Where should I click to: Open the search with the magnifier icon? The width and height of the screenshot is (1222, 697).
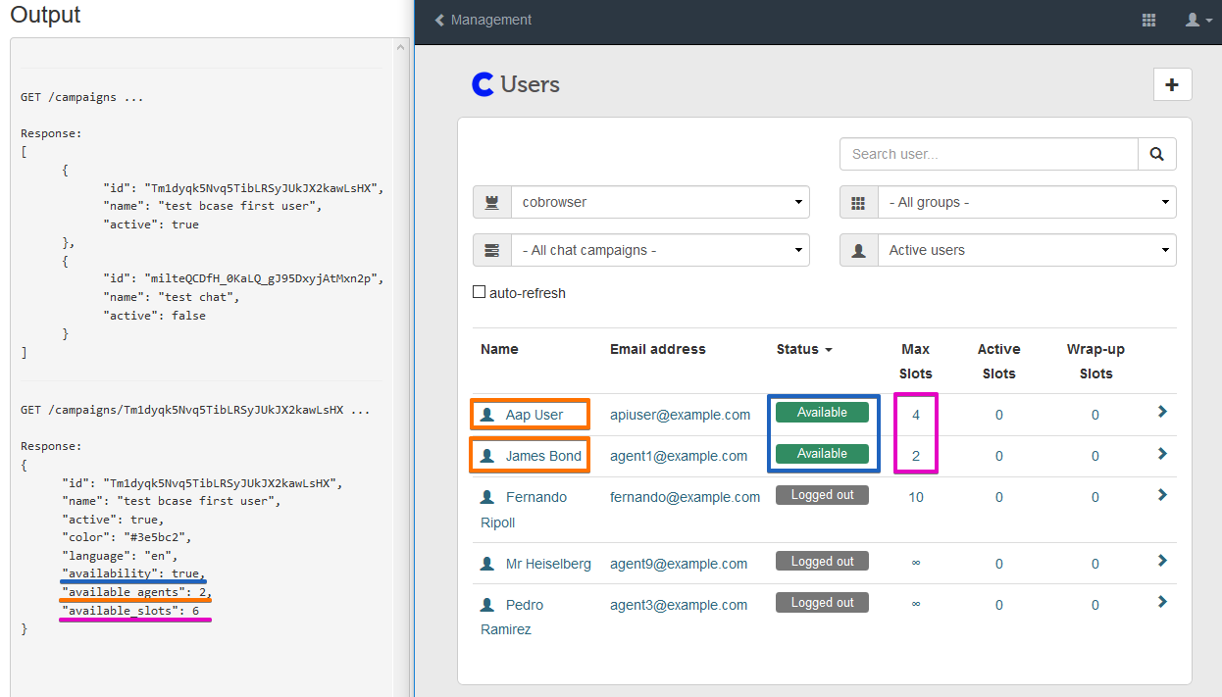1156,154
